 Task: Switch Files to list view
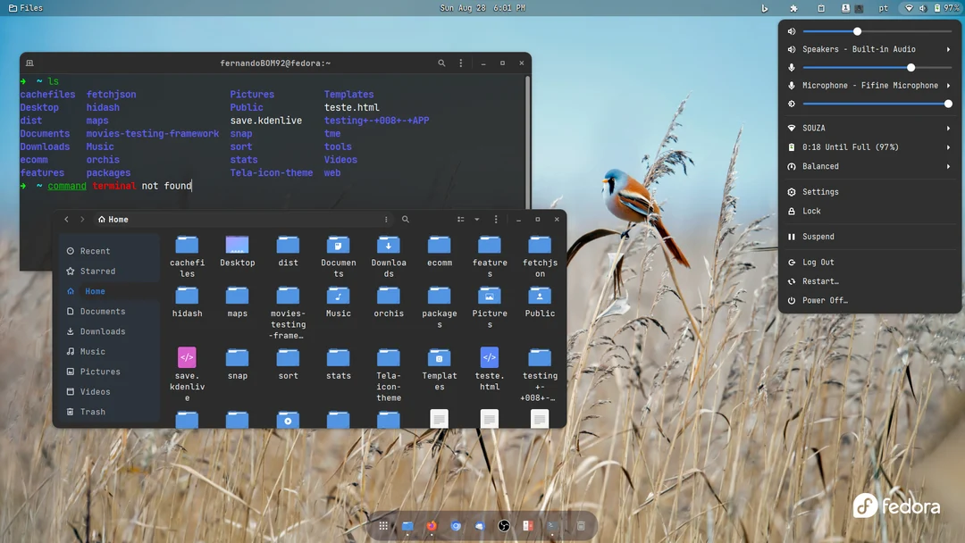click(x=461, y=219)
